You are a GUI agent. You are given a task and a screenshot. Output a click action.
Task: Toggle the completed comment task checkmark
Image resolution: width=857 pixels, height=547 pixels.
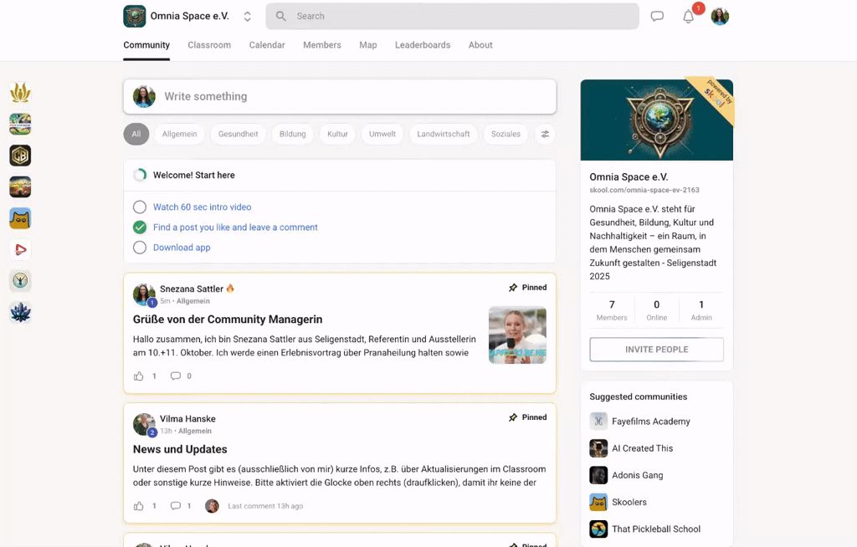click(x=140, y=227)
